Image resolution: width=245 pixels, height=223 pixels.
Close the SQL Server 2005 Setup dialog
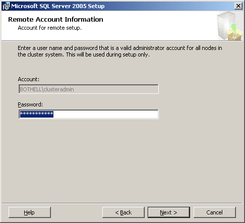click(238, 6)
